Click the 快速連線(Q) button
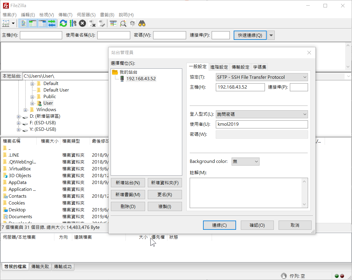Viewport: 352px width, 280px height. pyautogui.click(x=250, y=35)
